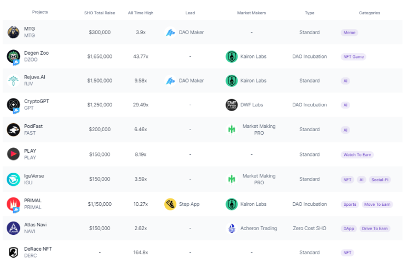407x268 pixels.
Task: Sort by SHO Total Raise header
Action: click(100, 13)
